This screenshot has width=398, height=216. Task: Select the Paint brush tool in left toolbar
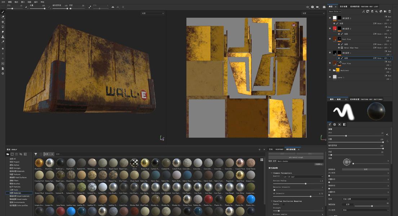(3, 12)
